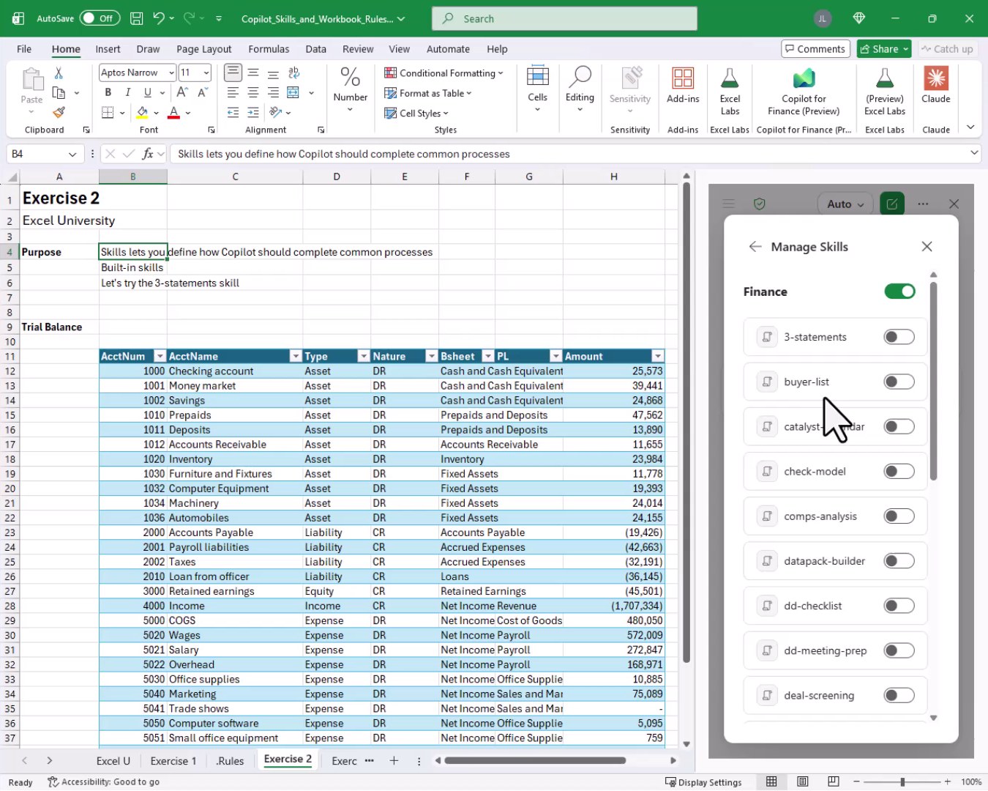The image size is (988, 791).
Task: Enable the dd-meeting-prep skill toggle
Action: tap(899, 650)
